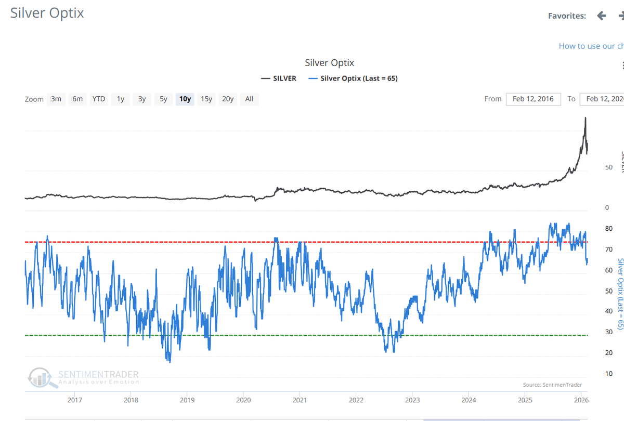Click the Favorites previous (left) arrow
Viewport: 624px width, 421px height.
pyautogui.click(x=602, y=16)
